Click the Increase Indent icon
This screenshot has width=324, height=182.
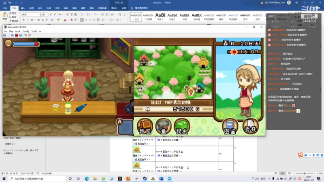pyautogui.click(x=107, y=15)
